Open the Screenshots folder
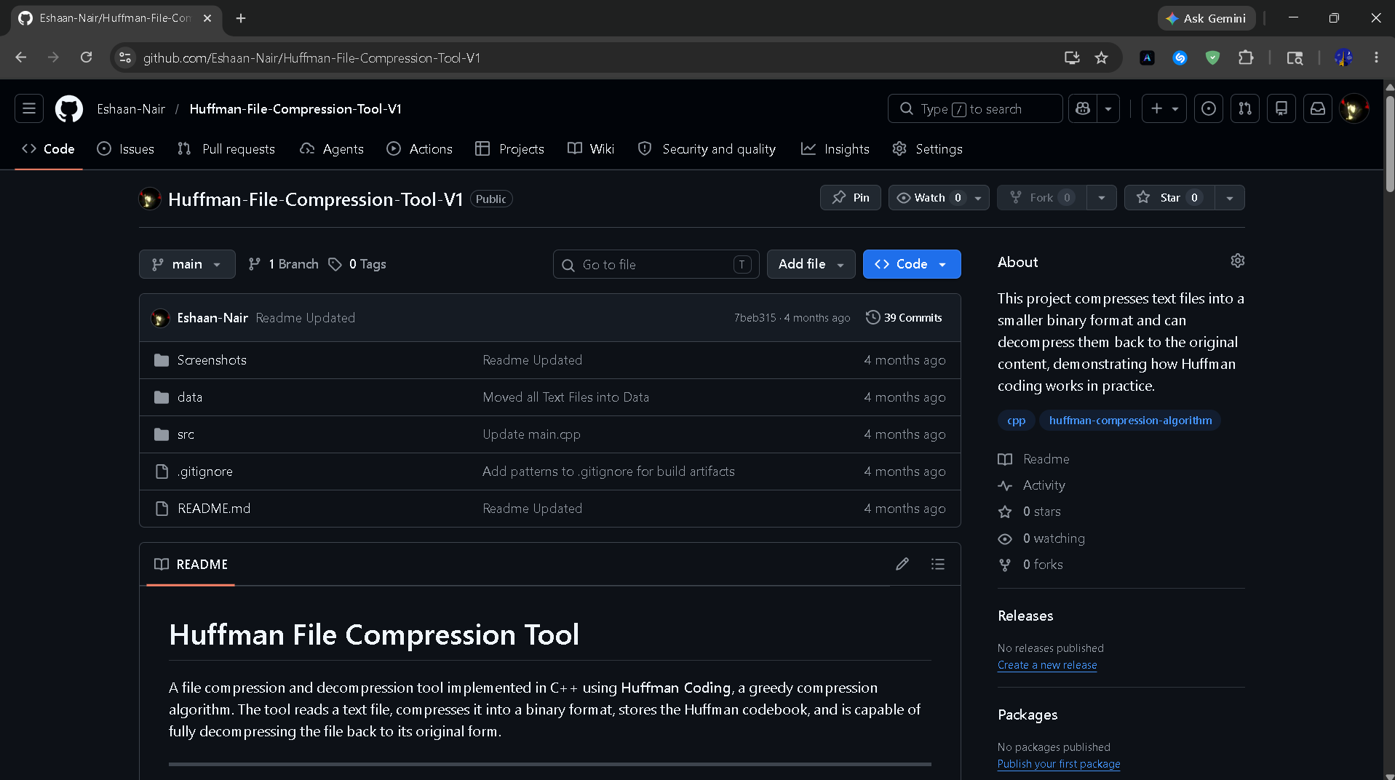Screen dimensions: 1395x780 (x=212, y=360)
